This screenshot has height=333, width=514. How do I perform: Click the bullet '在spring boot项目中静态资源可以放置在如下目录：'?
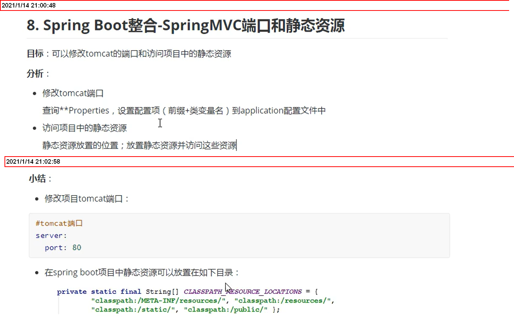pos(142,272)
